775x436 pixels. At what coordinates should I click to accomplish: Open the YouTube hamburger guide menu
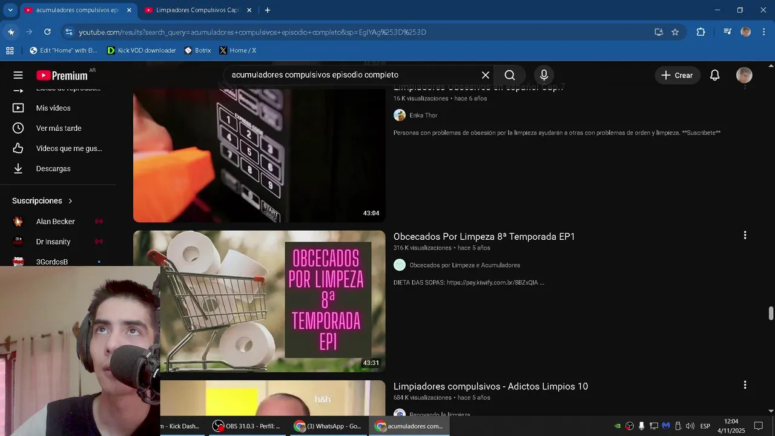18,75
